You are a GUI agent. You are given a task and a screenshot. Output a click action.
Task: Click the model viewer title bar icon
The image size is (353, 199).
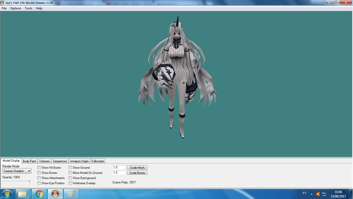coord(2,2)
